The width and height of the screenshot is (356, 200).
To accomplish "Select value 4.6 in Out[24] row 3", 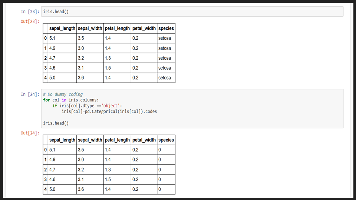I will click(x=52, y=179).
